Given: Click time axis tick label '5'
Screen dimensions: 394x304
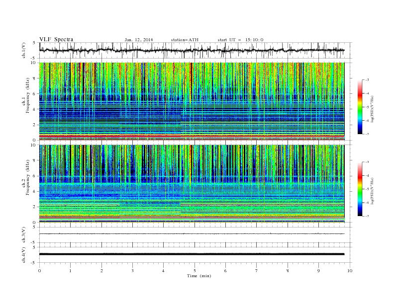Looking at the screenshot, I should [x=195, y=271].
